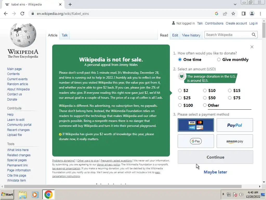The width and height of the screenshot is (266, 200).
Task: Select Give monthly option
Action: (x=219, y=60)
